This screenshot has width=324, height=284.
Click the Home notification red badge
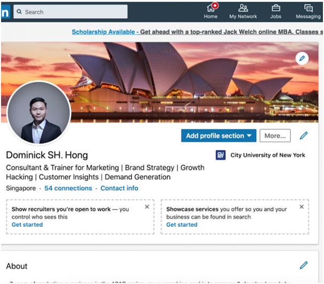click(x=215, y=5)
